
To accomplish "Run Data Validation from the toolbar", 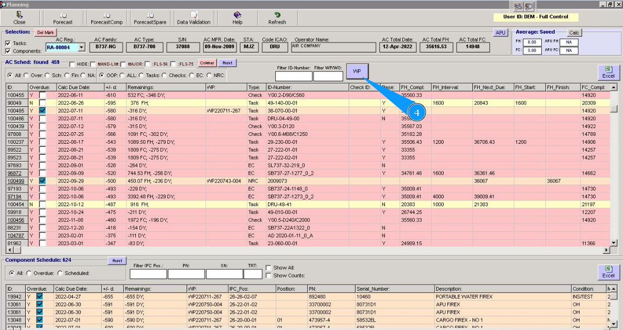I will point(194,19).
